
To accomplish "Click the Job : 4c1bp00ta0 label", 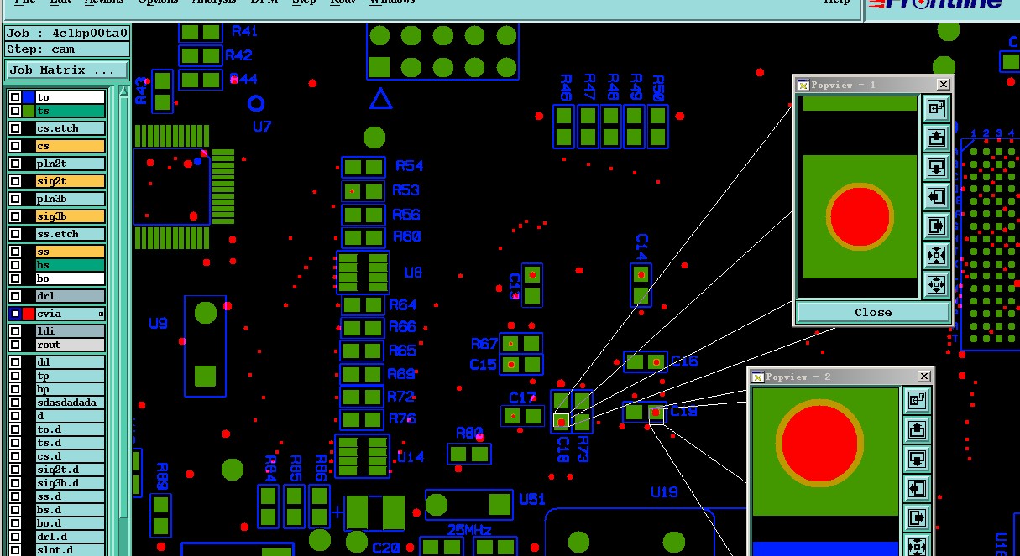I will point(66,34).
